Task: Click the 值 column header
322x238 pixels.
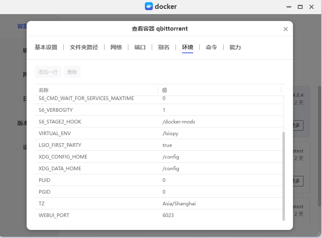Action: click(165, 90)
